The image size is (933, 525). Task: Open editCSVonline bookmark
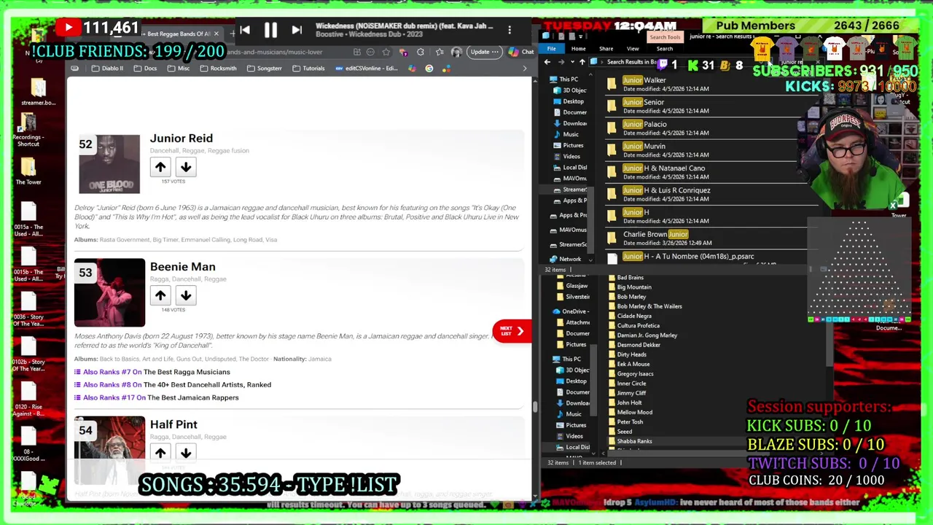(x=367, y=69)
